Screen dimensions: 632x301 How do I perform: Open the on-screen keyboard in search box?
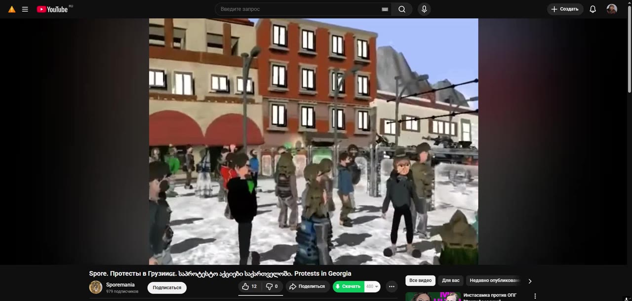point(385,9)
